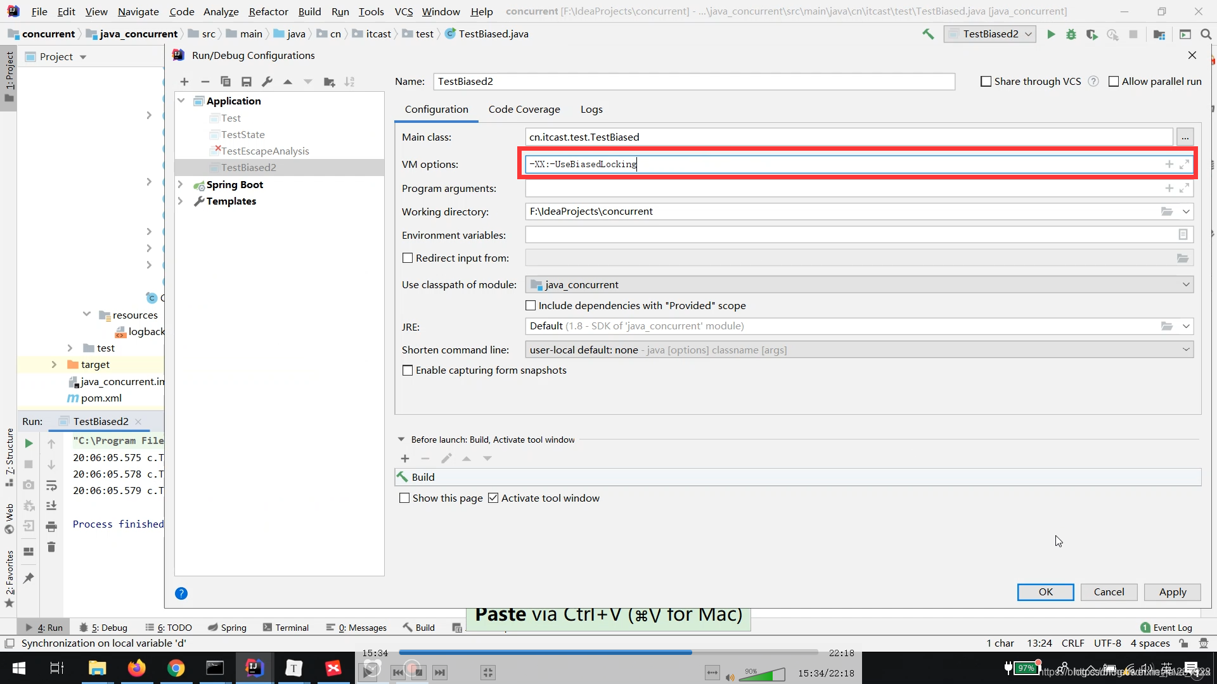Click the Program arguments input field
Viewport: 1217px width, 684px height.
pos(843,189)
